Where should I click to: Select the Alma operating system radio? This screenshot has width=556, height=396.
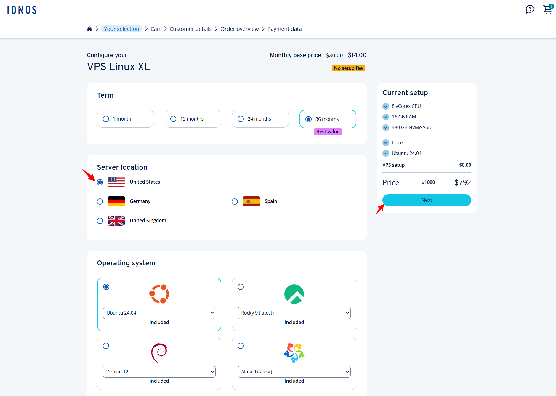point(241,346)
